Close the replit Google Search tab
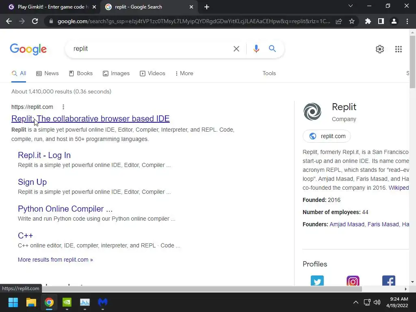Viewport: 416px width, 312px height. click(191, 7)
